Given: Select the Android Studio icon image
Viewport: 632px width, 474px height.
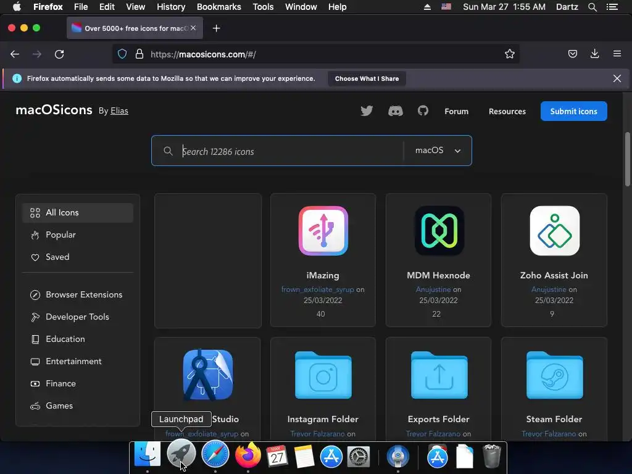Looking at the screenshot, I should [207, 375].
